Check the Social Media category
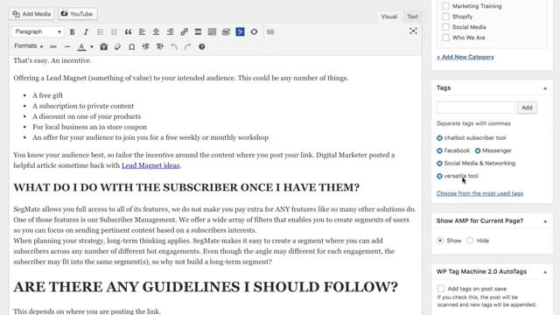Image resolution: width=560 pixels, height=315 pixels. (445, 27)
